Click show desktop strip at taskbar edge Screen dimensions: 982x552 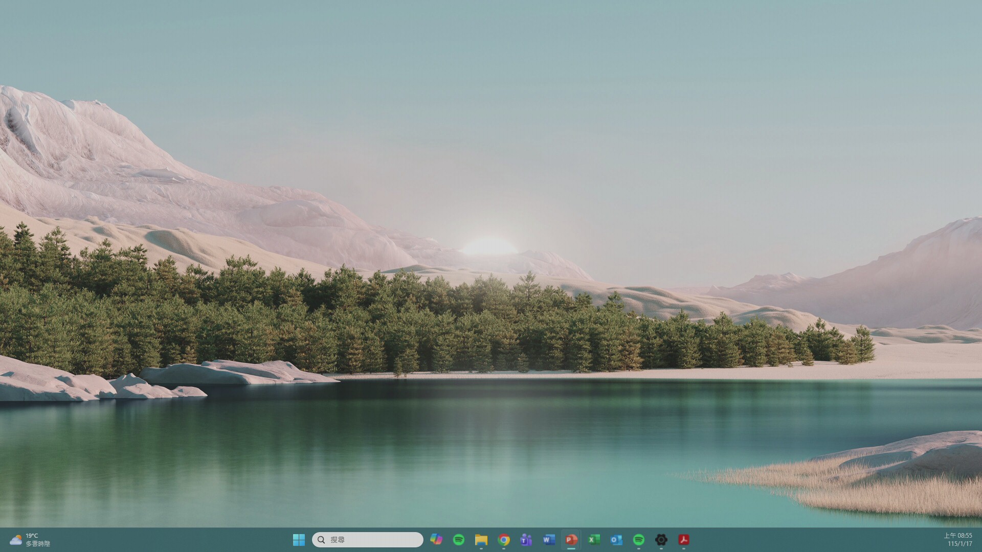pos(980,540)
